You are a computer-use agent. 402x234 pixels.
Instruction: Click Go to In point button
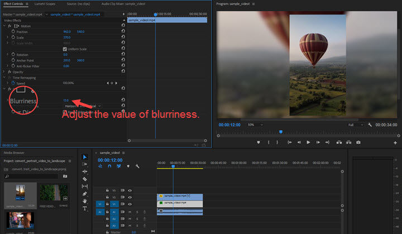coord(289,142)
